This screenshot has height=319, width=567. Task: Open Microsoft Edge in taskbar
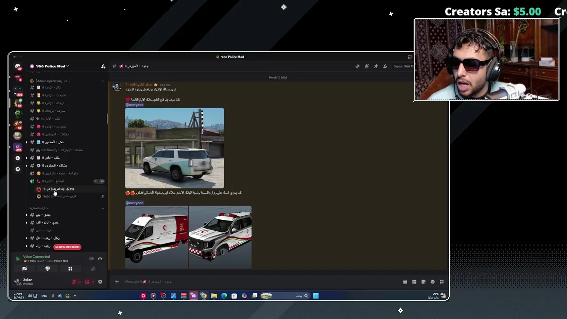coord(224,296)
